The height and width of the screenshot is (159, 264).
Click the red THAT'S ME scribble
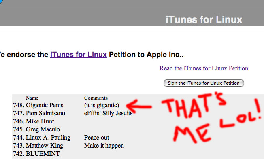[x=211, y=117]
